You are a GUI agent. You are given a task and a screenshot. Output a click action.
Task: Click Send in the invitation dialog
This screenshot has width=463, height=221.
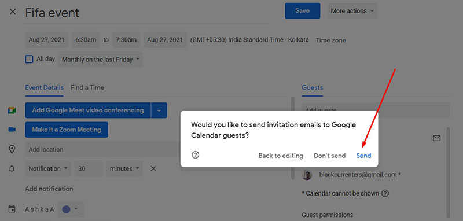coord(363,156)
